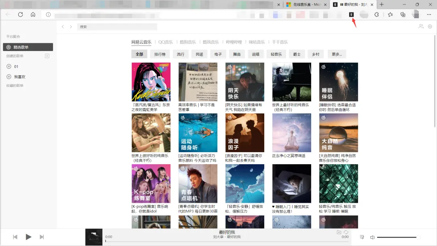The image size is (437, 246).
Task: Open the current playlist queue icon
Action: point(362,237)
